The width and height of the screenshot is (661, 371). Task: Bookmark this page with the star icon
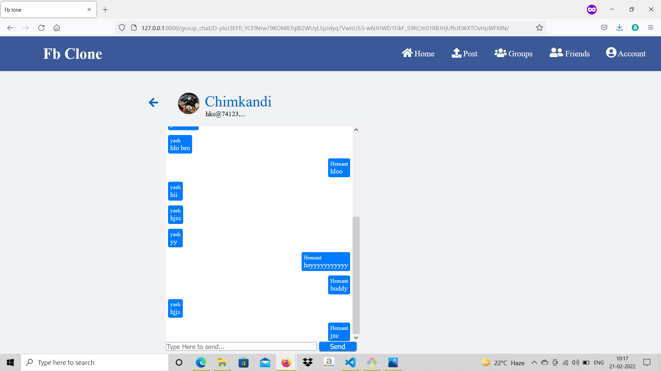click(x=539, y=28)
